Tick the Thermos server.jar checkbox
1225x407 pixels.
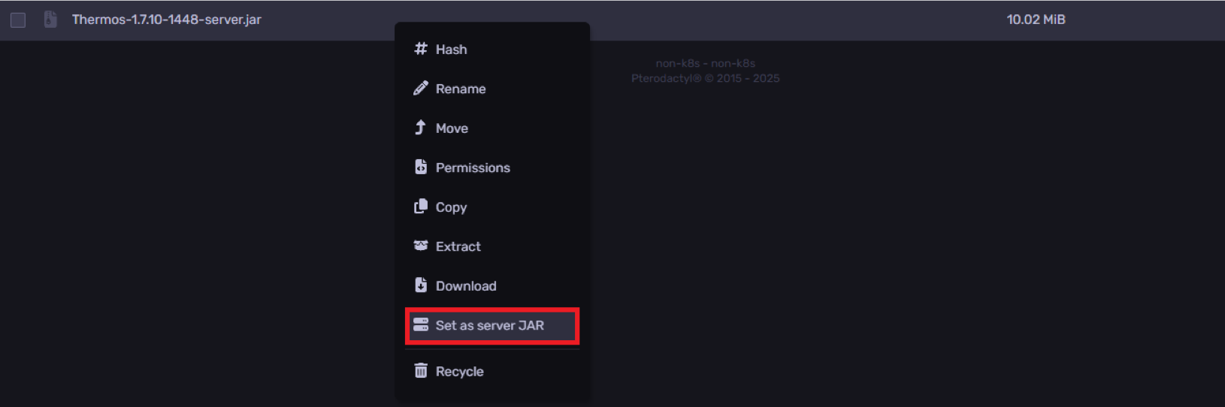pyautogui.click(x=18, y=20)
